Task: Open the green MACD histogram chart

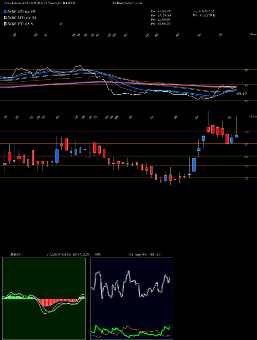Action: 44,299
